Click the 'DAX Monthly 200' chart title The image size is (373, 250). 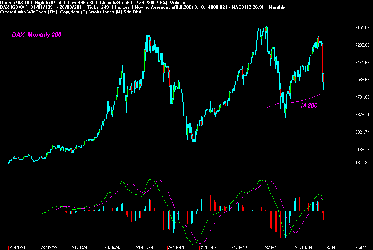tap(36, 35)
